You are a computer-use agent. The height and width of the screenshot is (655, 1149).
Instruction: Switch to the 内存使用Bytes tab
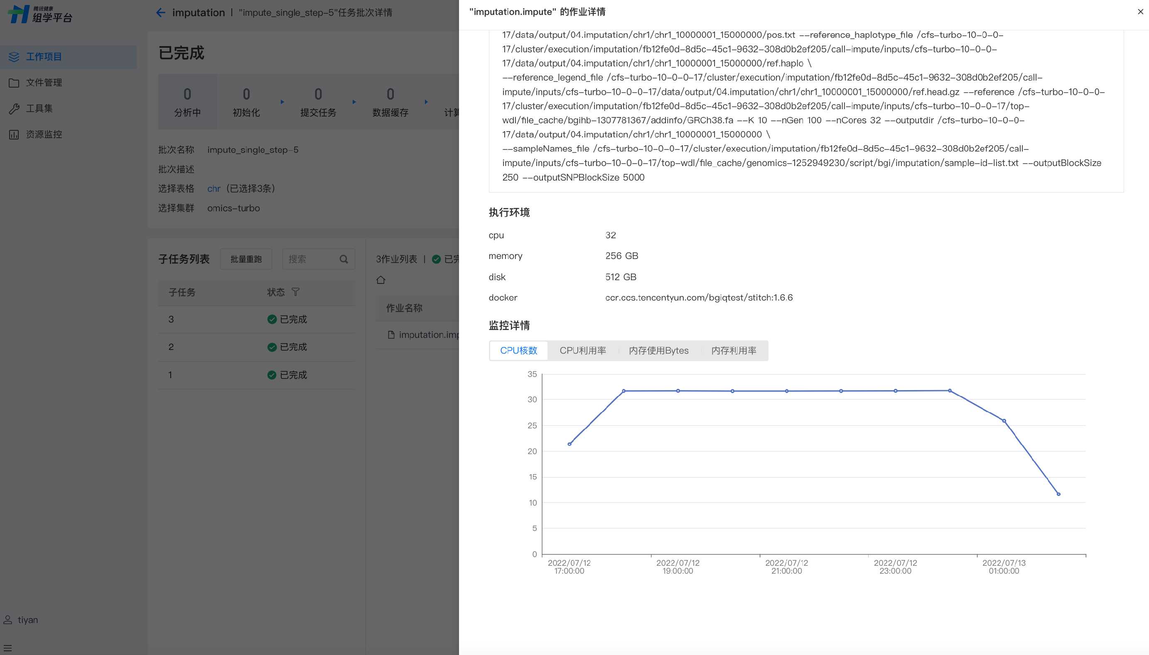pos(658,350)
